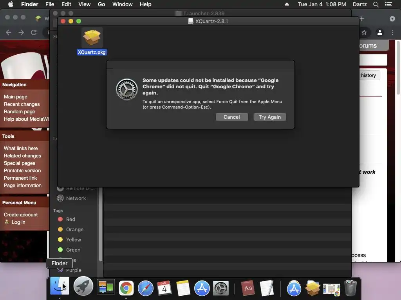Open the Go menu
Viewport: 401px width, 300px height.
101,4
